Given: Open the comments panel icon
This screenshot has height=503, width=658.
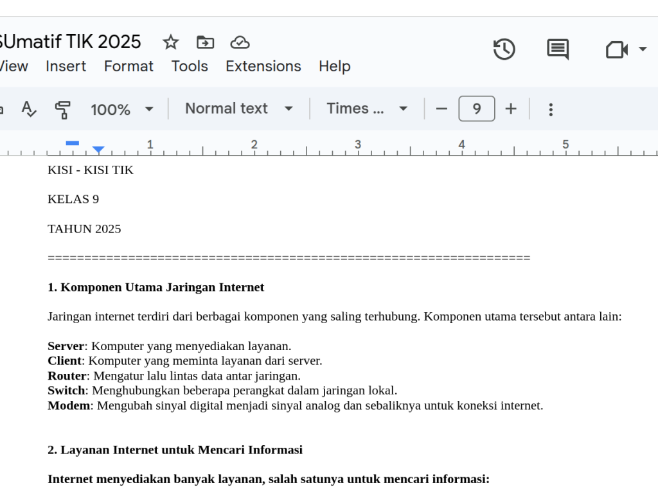Looking at the screenshot, I should coord(558,49).
